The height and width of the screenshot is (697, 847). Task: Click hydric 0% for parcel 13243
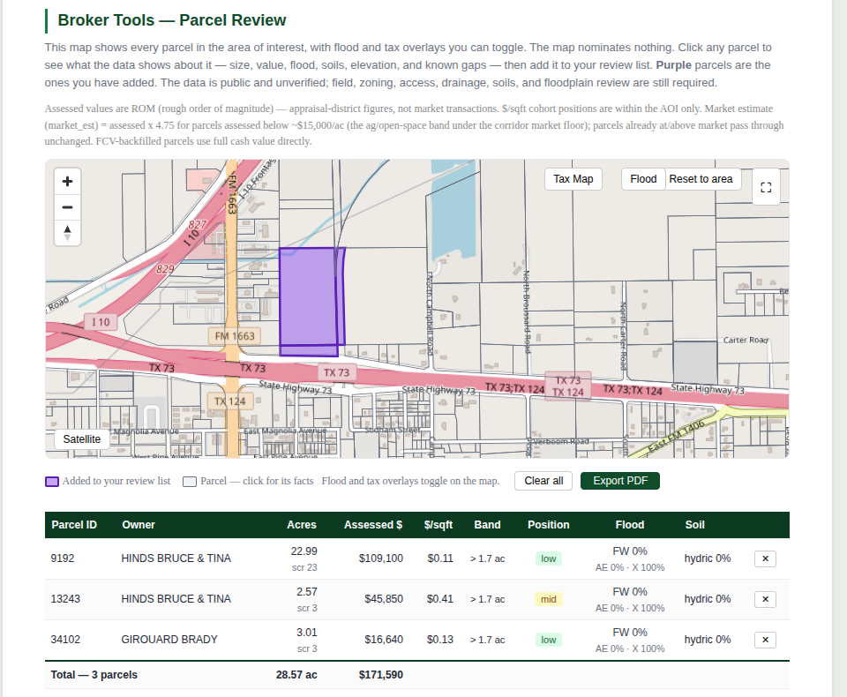[707, 599]
